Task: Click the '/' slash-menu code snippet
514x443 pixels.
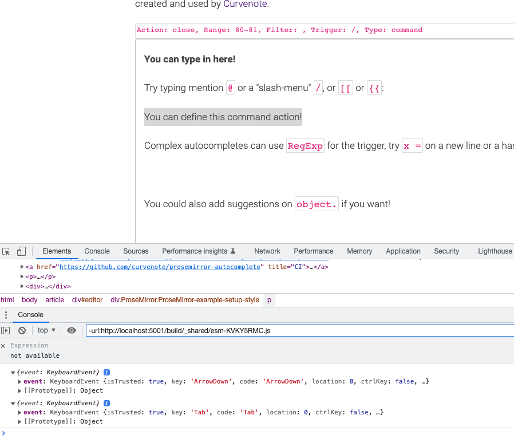Action: pyautogui.click(x=318, y=88)
